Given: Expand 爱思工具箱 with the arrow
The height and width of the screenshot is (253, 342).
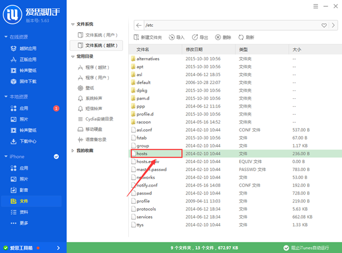Looking at the screenshot, I should 58,248.
